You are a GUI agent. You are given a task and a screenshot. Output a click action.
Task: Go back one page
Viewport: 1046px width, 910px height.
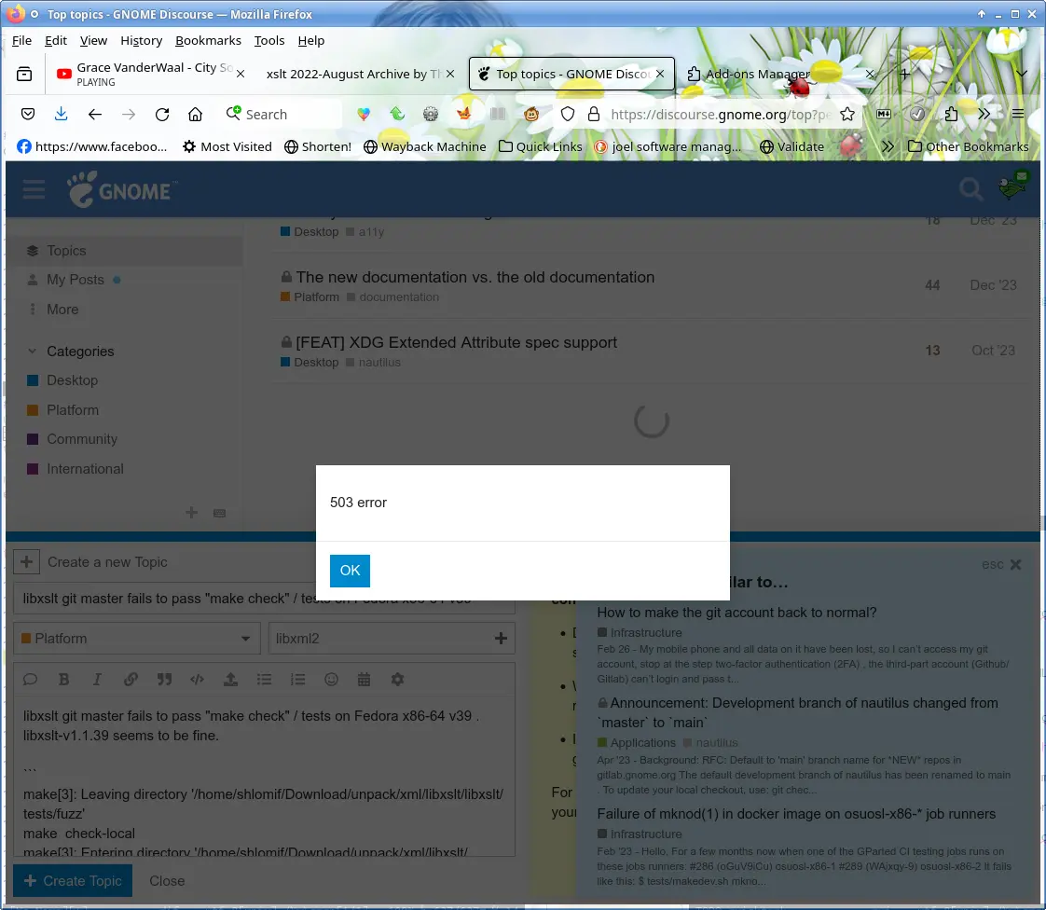pos(95,114)
